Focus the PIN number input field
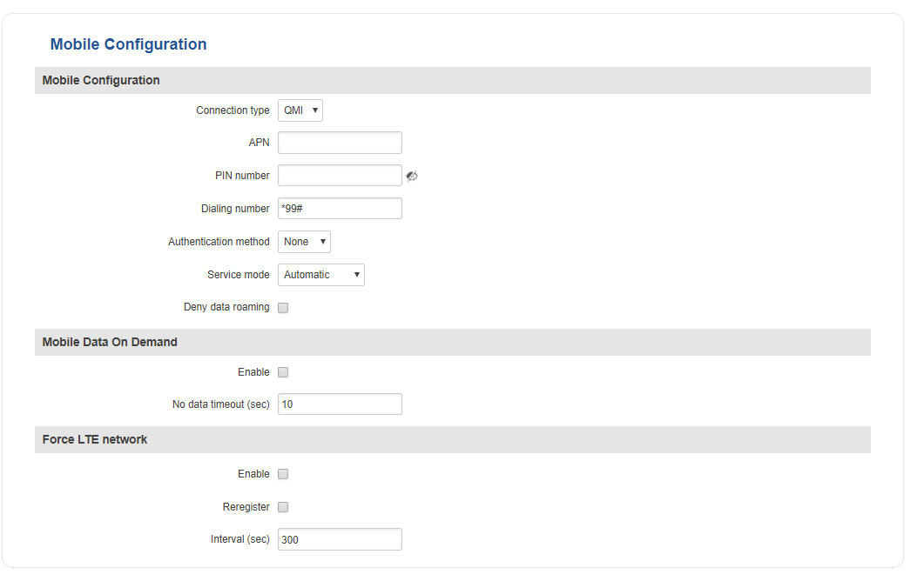The width and height of the screenshot is (917, 581). [x=340, y=176]
